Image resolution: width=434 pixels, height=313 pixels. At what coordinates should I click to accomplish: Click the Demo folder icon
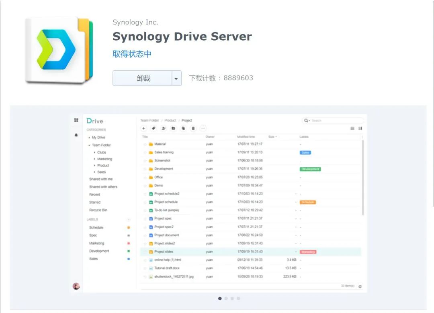click(x=151, y=186)
